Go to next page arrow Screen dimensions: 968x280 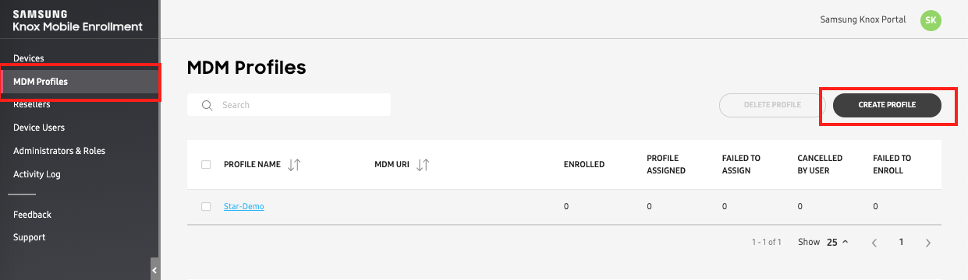click(927, 243)
